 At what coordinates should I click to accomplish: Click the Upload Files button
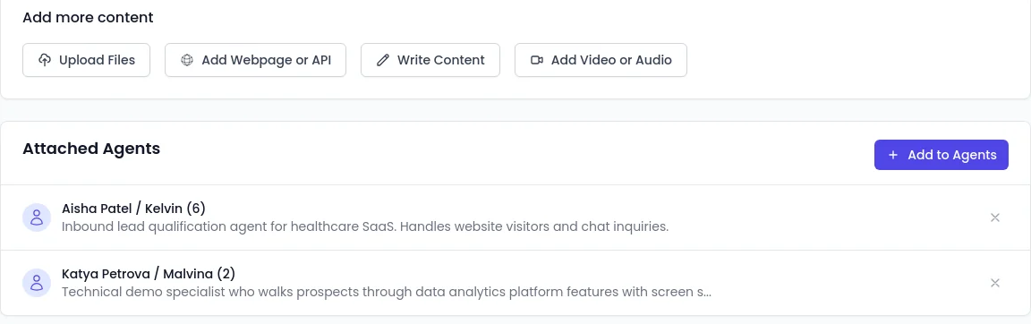(x=86, y=60)
